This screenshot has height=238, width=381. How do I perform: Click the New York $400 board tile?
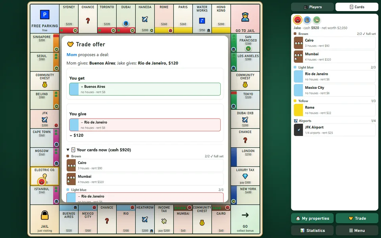coord(245,195)
